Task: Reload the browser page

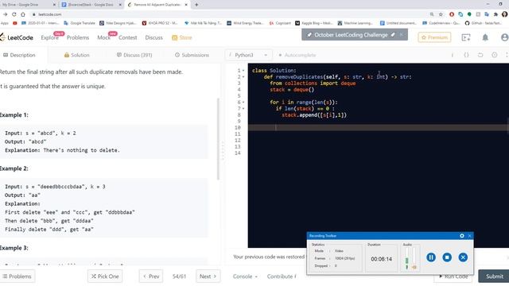Action: coord(14,14)
